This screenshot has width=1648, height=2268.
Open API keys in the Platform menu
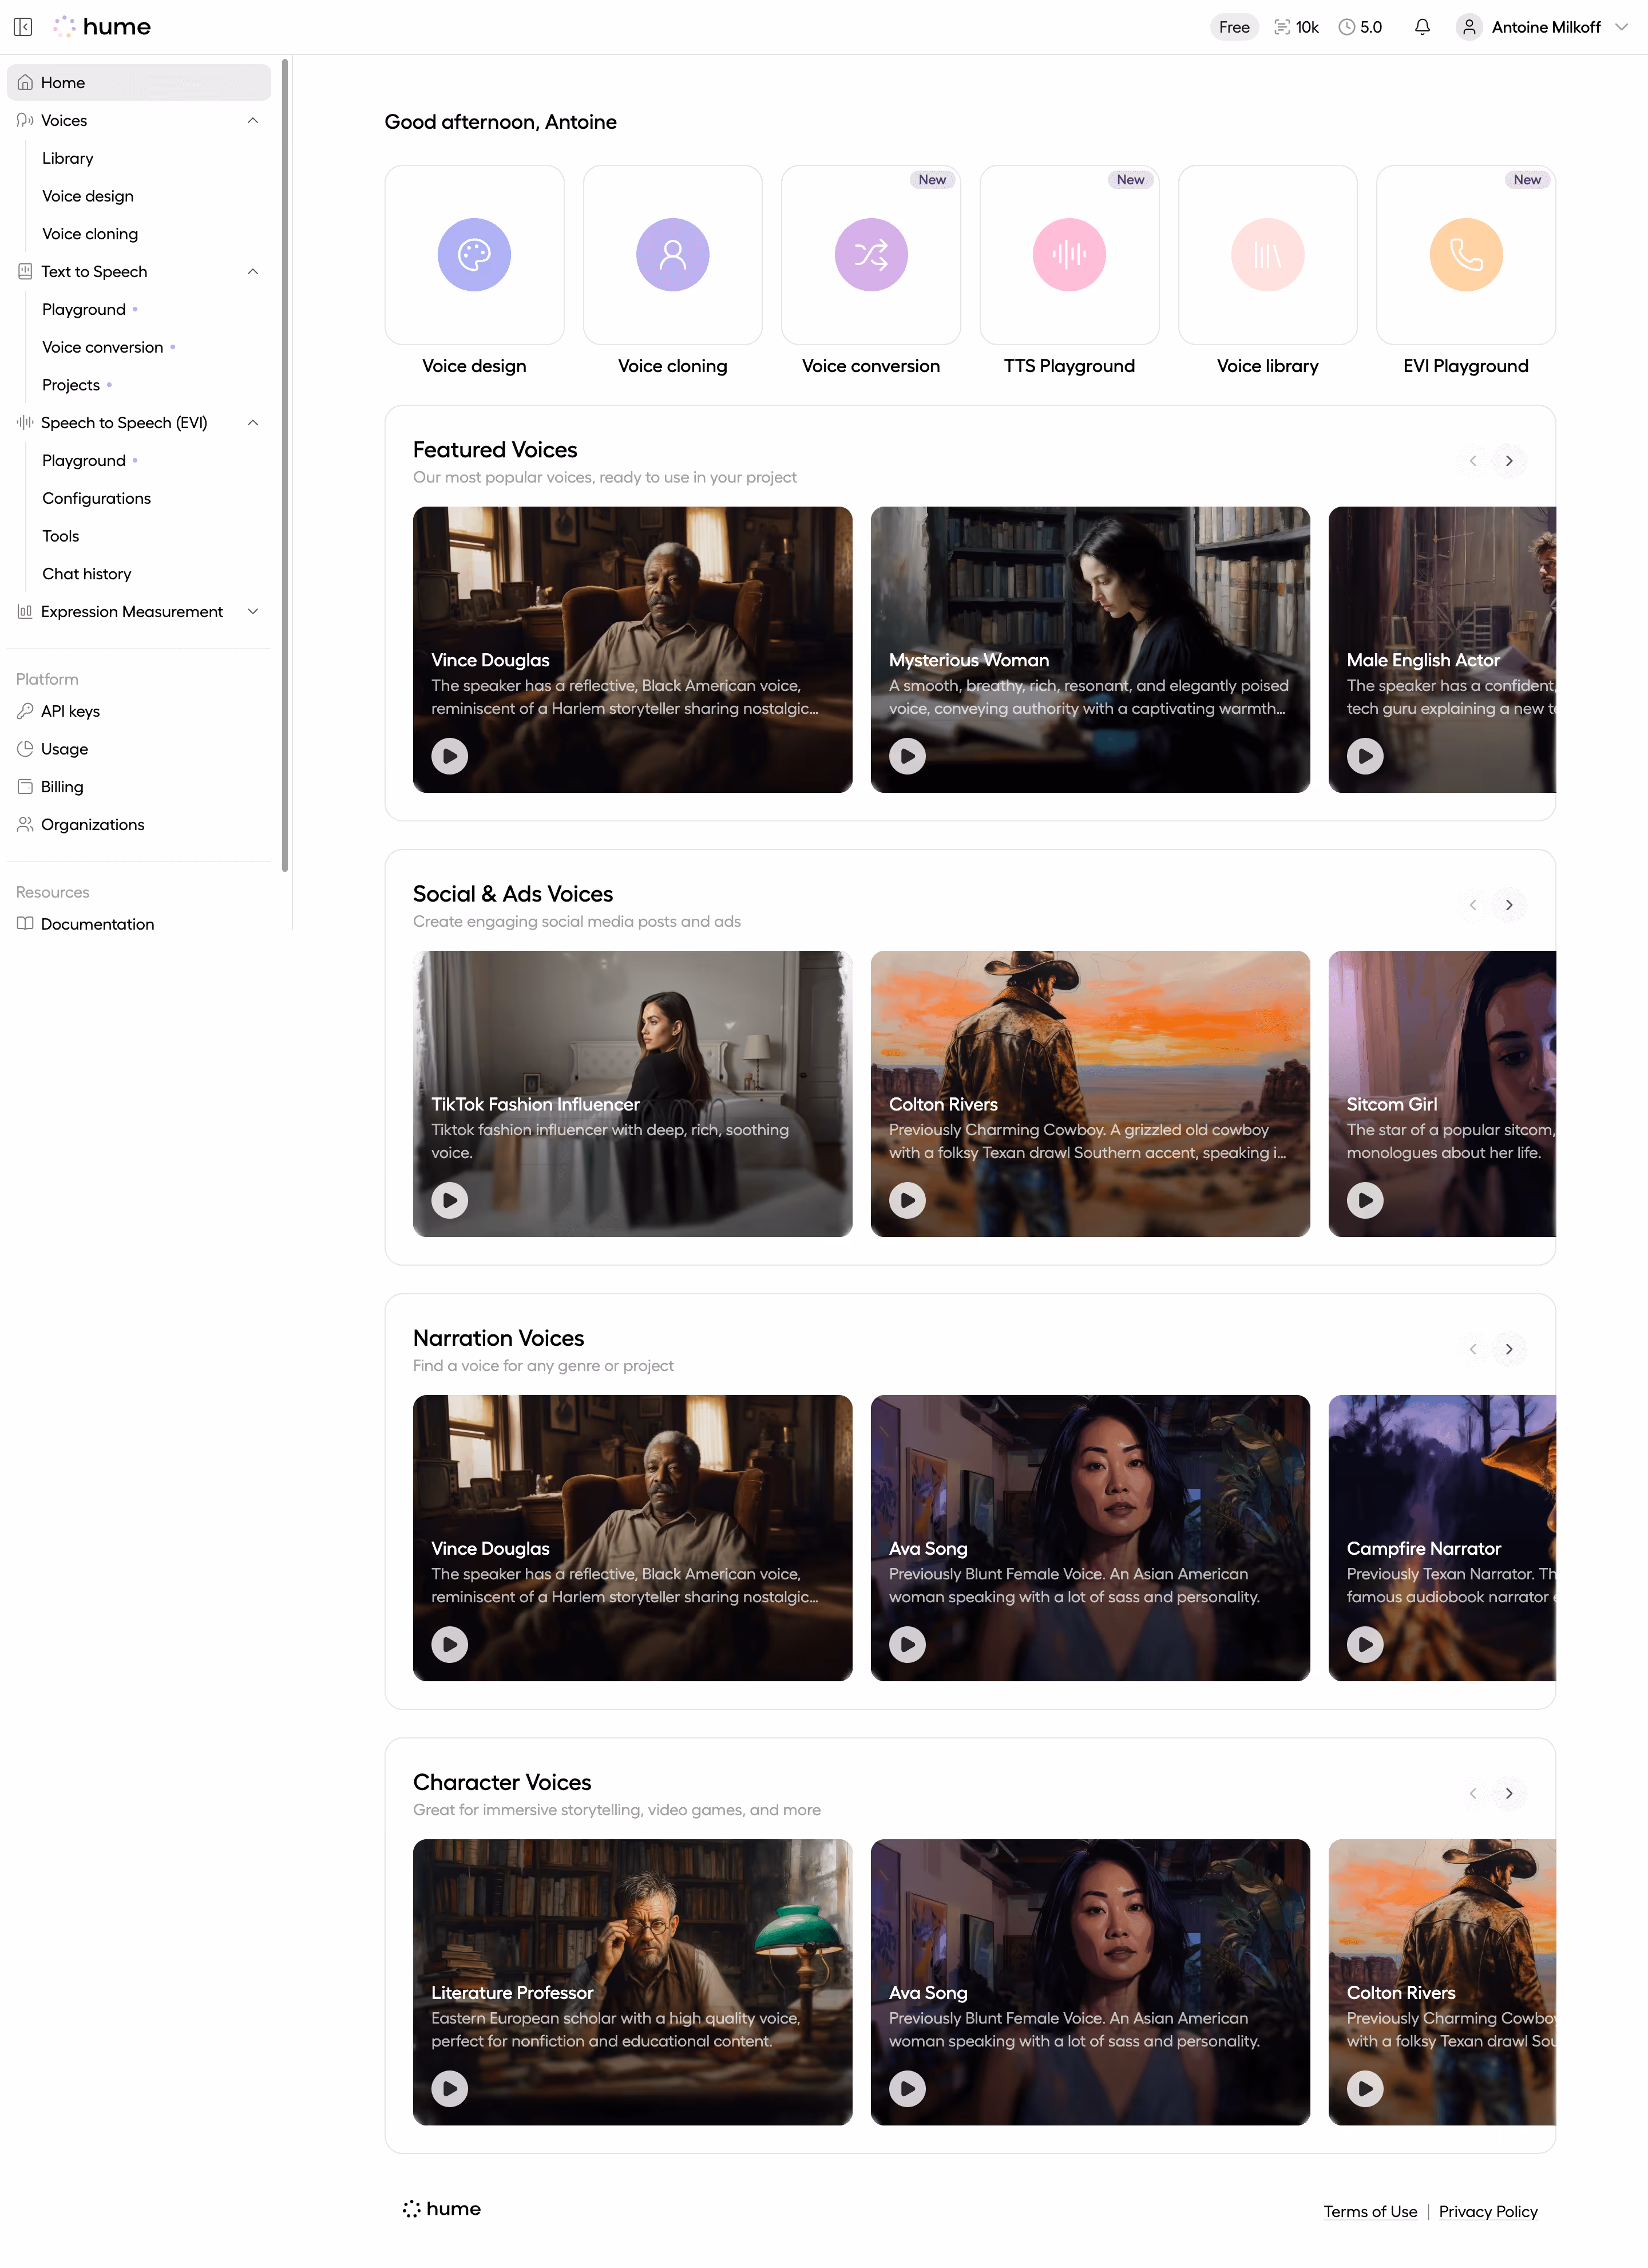[x=70, y=711]
